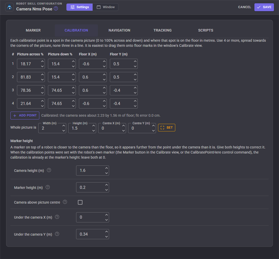
Task: Decrease whole picture Height value
Action: [94, 131]
